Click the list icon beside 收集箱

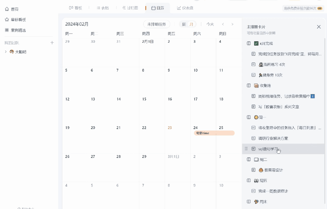pos(249,85)
